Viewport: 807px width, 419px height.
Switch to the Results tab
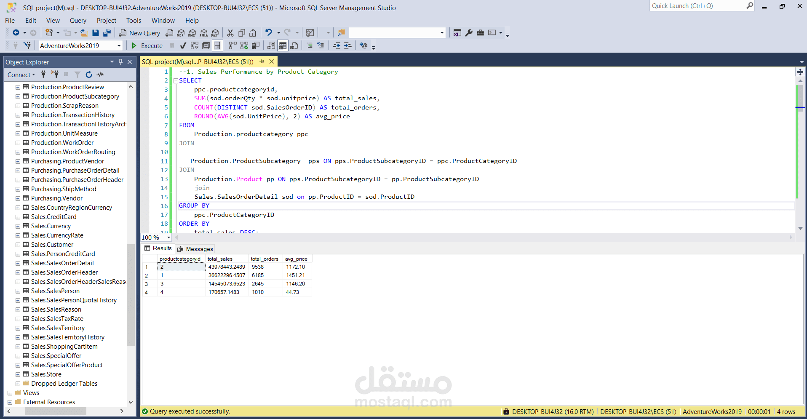[158, 248]
